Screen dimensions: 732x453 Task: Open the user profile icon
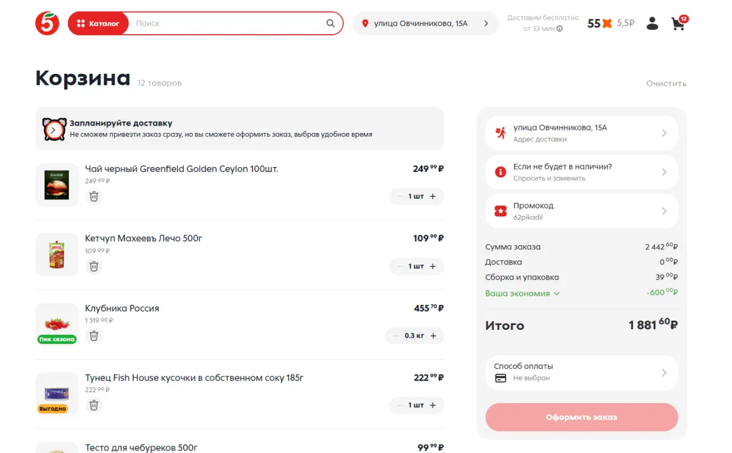pyautogui.click(x=652, y=23)
